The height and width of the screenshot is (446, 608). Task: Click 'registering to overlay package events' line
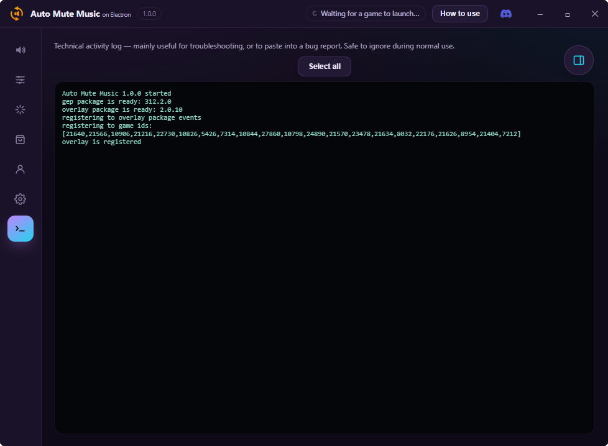tap(131, 117)
